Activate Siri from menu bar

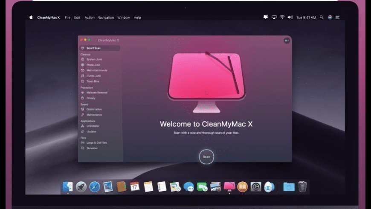click(330, 17)
